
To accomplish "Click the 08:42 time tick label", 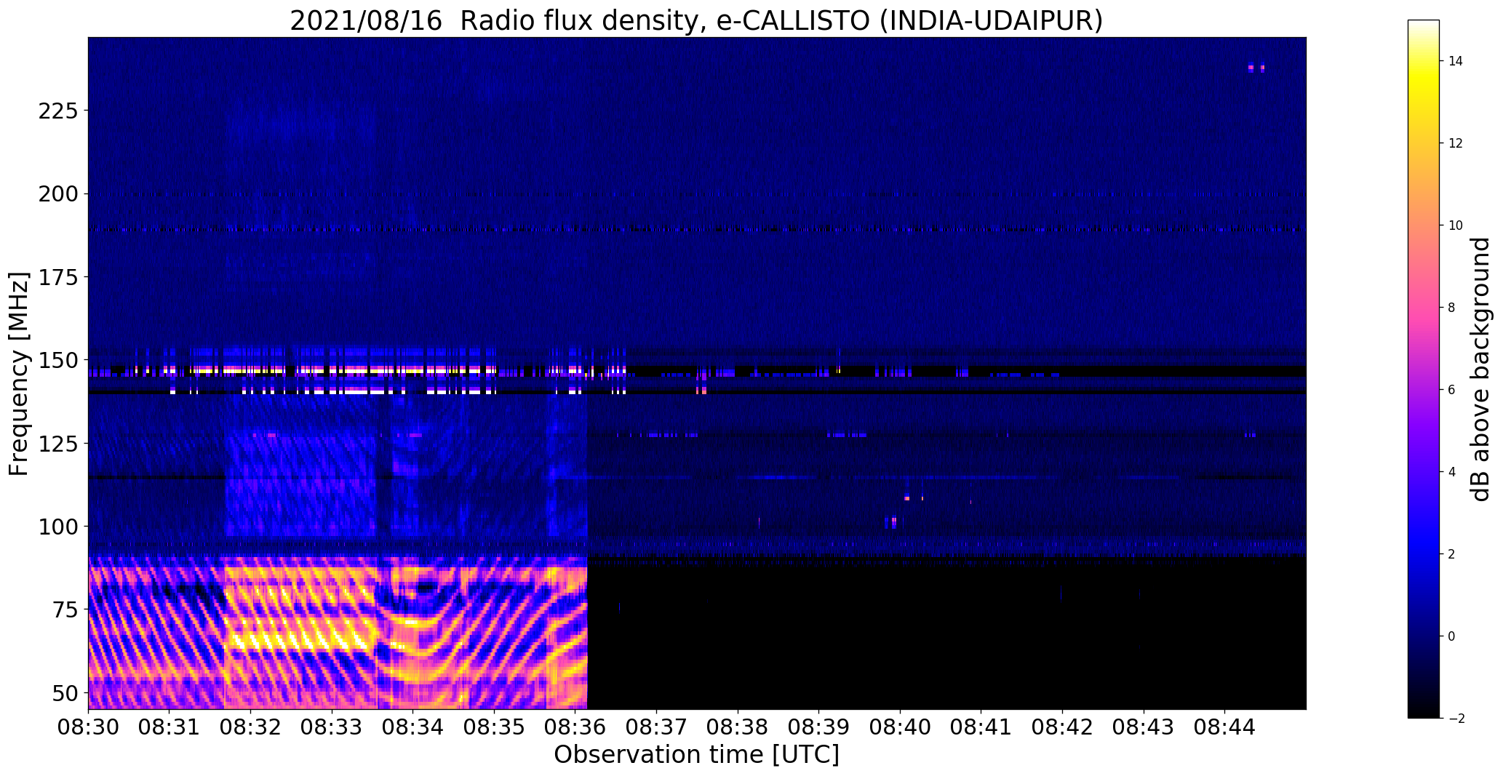I will click(1063, 727).
